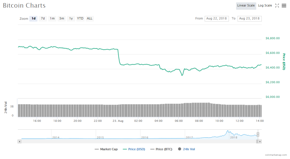This screenshot has width=290, height=159.
Task: Click the fullscreen expand icon
Action: click(277, 6)
